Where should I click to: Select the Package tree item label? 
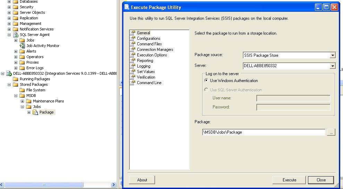[46, 112]
